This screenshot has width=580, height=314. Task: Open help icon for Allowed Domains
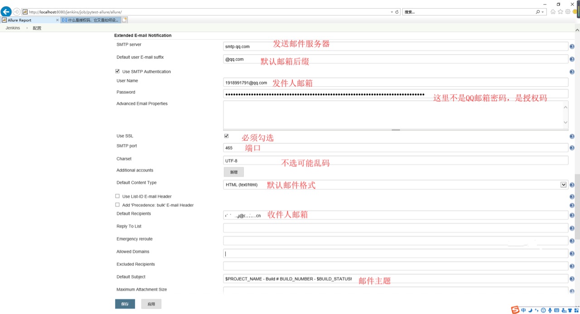point(572,254)
